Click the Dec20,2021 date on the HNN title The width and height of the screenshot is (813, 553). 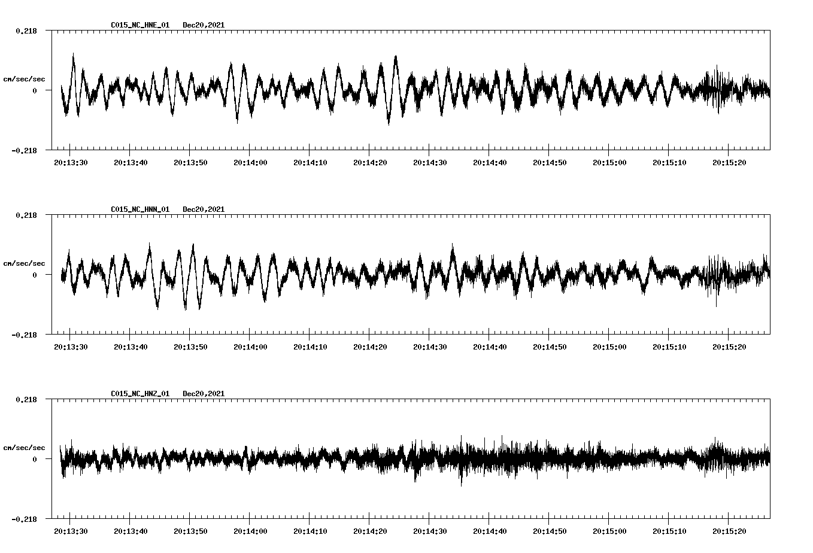(x=204, y=209)
